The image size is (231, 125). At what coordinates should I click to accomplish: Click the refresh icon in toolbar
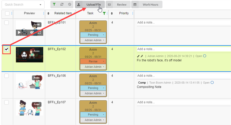point(62,4)
